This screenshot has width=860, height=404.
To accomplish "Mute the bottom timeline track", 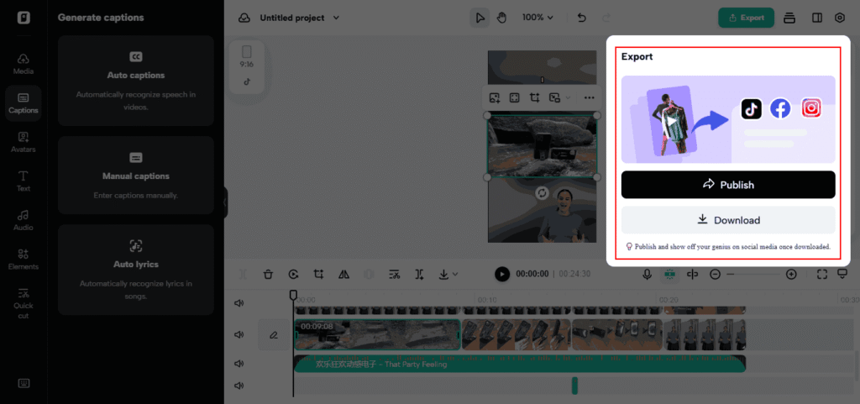I will (x=239, y=386).
